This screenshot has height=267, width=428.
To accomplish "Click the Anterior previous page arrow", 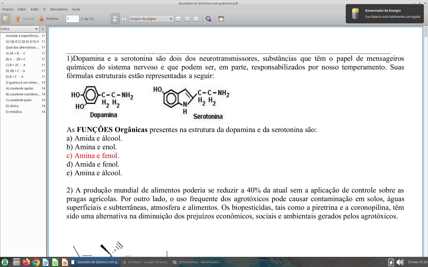I will coord(25,19).
